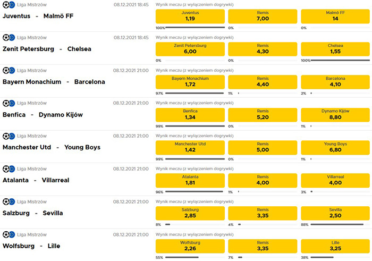The width and height of the screenshot is (372, 261).
Task: Click the league icon for Manchester Utd match
Action: 8,136
